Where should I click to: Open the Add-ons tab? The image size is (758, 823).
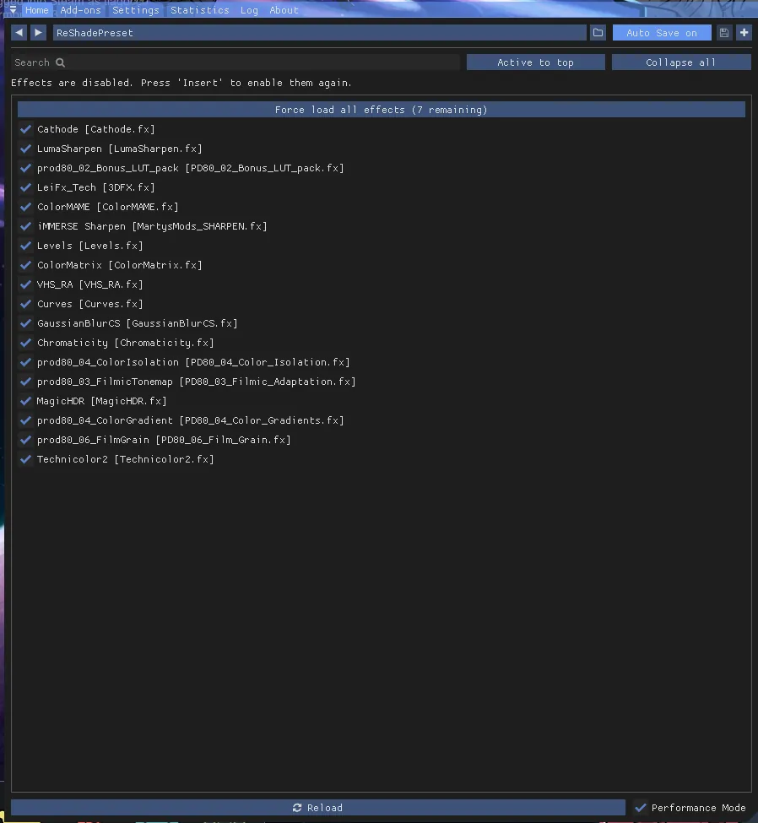[x=80, y=10]
